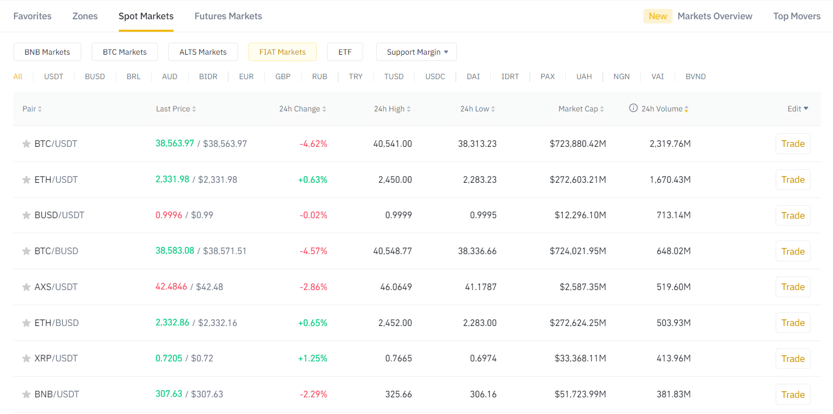The width and height of the screenshot is (833, 414).
Task: Sort by 24h High column
Action: [x=392, y=109]
